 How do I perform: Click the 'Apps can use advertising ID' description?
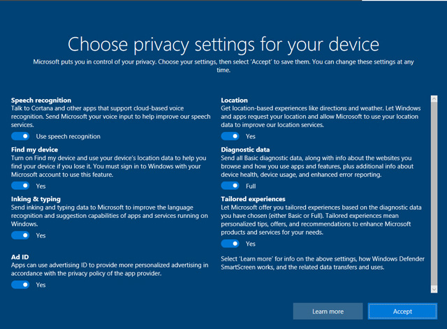(x=110, y=269)
